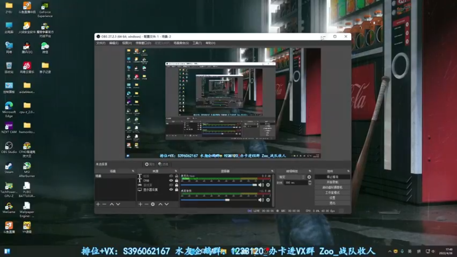Toggle the lock on the top text source
Viewport: 457px width, 257px height.
pos(177,176)
